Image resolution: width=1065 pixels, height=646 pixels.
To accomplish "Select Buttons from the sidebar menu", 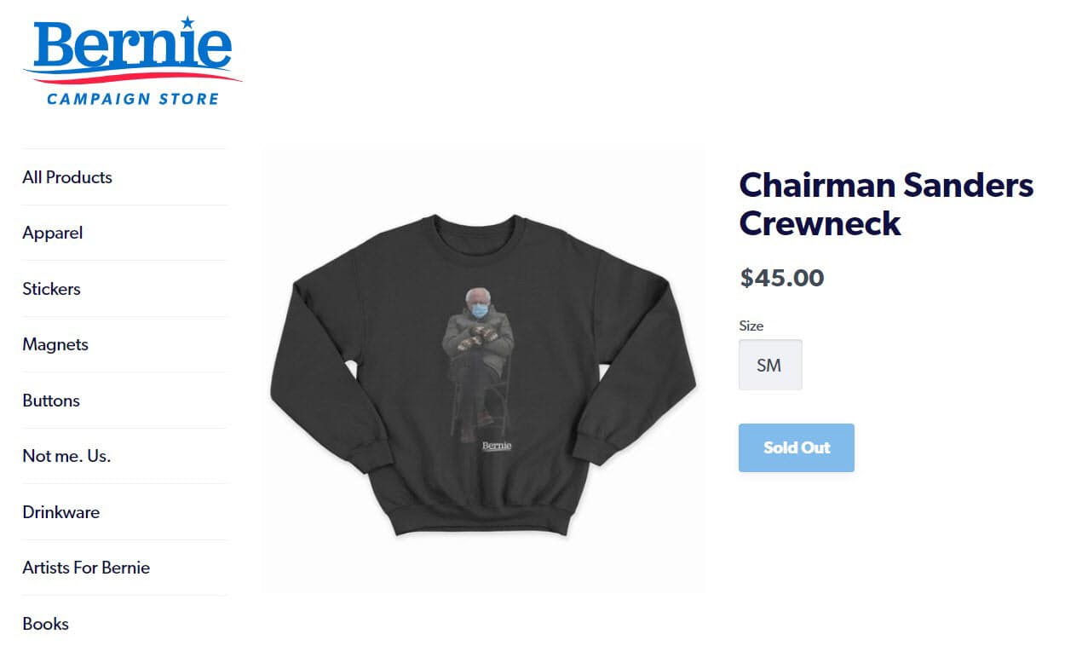I will (51, 401).
